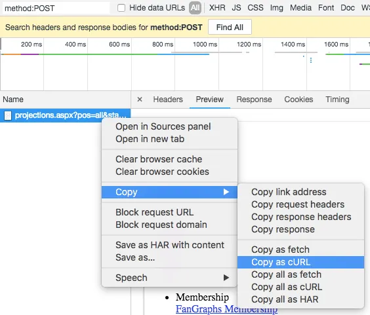
Task: Click the 400 ms timeline marker
Action: tap(75, 45)
